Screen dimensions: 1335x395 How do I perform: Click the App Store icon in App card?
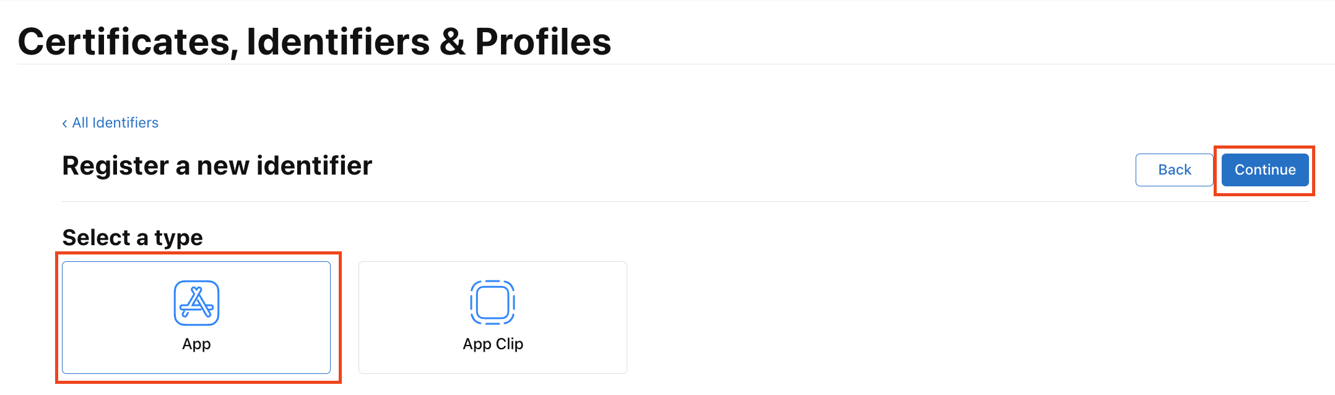pos(196,303)
